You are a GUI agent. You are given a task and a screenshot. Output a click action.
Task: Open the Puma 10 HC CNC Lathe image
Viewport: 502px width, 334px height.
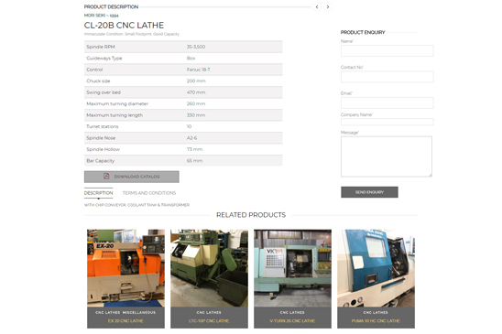point(376,268)
